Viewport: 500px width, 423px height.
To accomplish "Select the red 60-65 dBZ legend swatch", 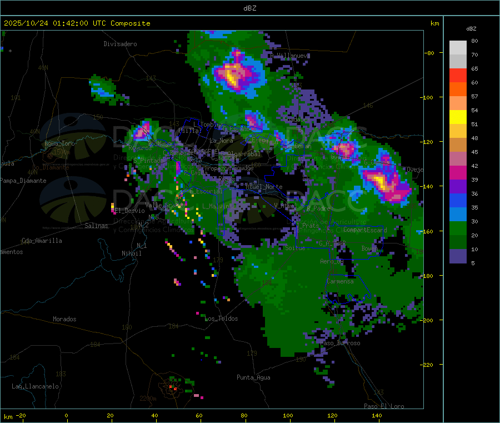I will [458, 75].
